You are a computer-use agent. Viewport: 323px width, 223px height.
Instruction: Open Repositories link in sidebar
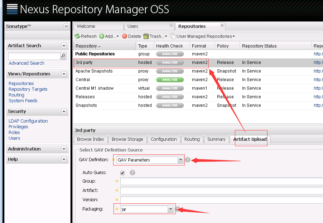(21, 83)
